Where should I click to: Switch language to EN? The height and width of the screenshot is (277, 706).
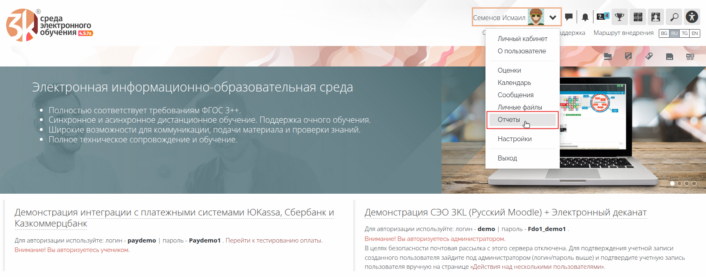695,33
